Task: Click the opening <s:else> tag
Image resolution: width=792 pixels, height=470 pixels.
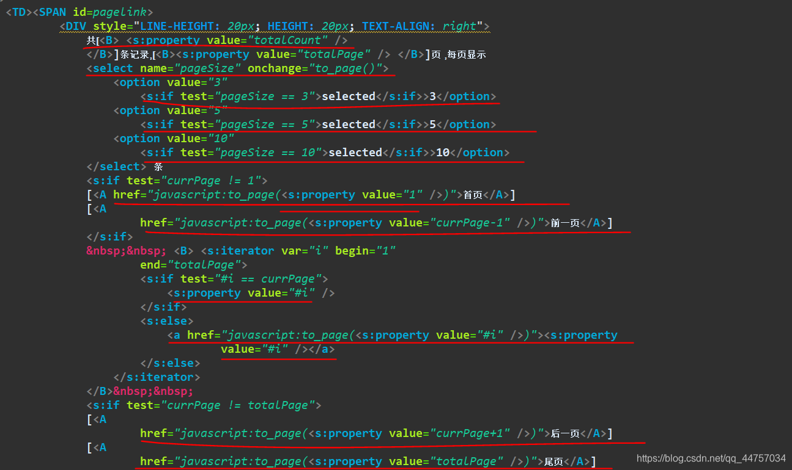Action: click(167, 321)
